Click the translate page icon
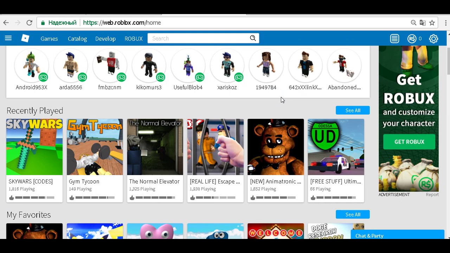Viewport: 450px width, 253px height. (x=423, y=22)
